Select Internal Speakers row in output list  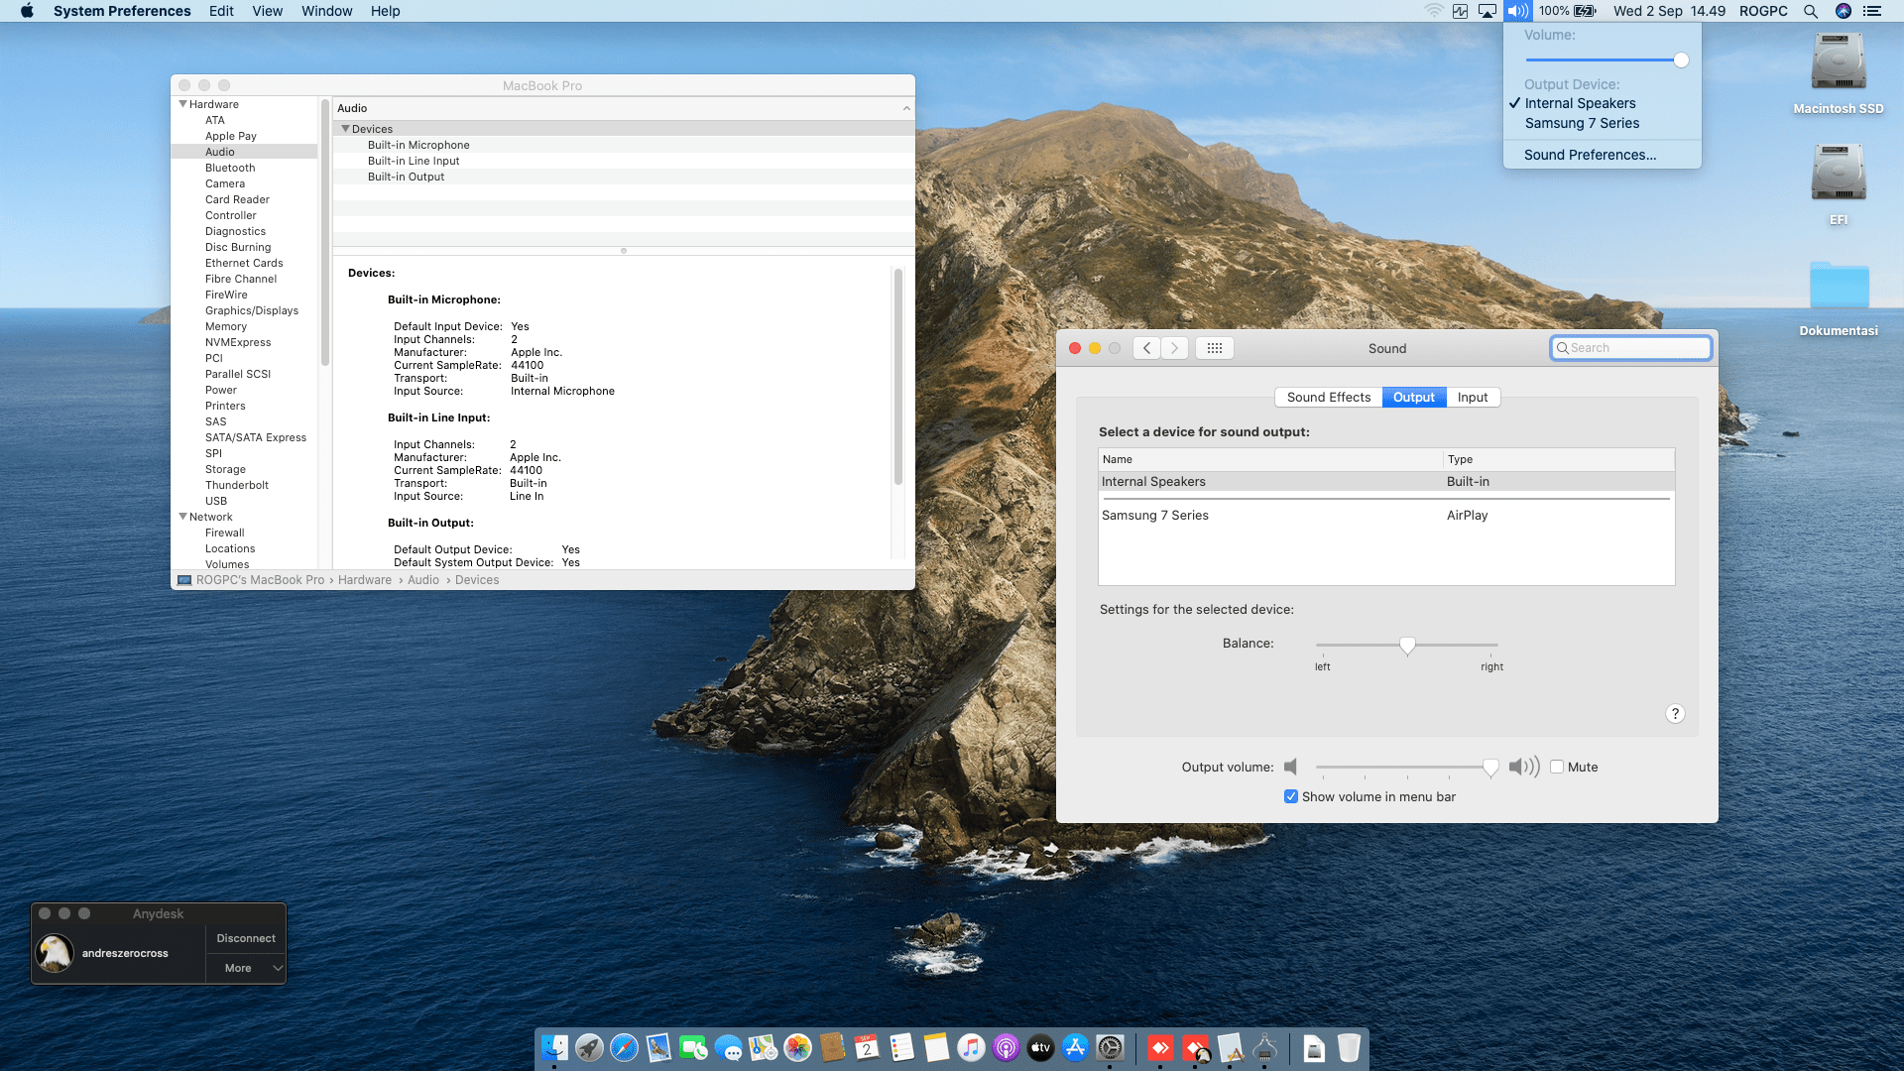pos(1386,482)
